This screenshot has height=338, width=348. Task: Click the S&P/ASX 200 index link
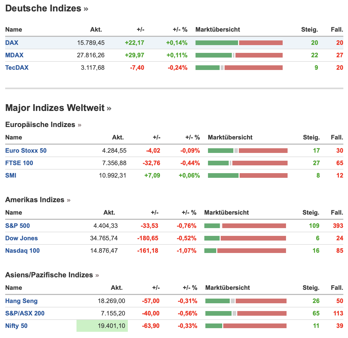pyautogui.click(x=25, y=313)
